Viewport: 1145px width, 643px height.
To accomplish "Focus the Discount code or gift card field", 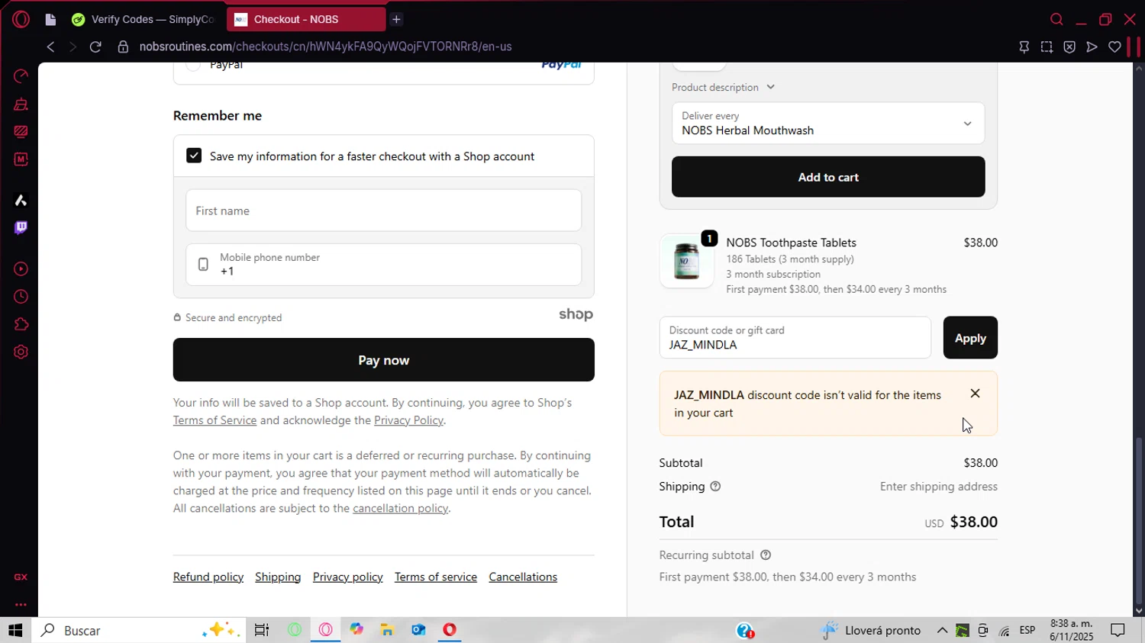I will click(x=795, y=338).
